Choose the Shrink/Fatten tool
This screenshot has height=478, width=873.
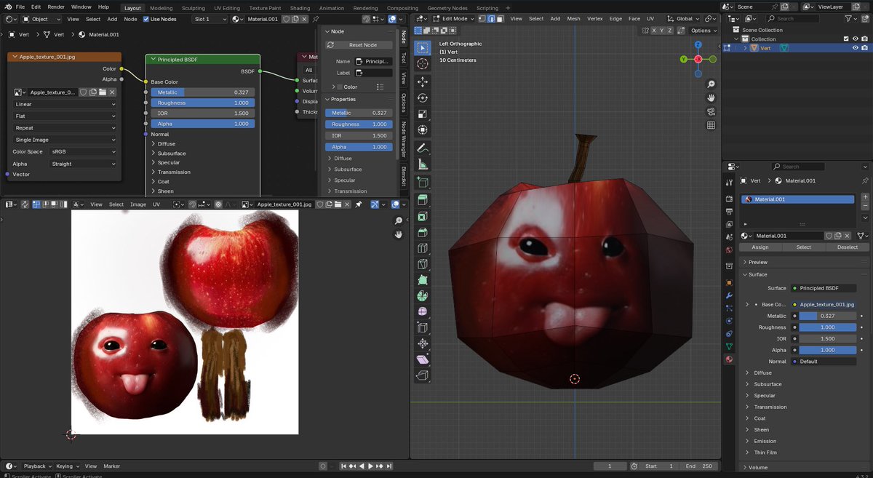click(423, 343)
